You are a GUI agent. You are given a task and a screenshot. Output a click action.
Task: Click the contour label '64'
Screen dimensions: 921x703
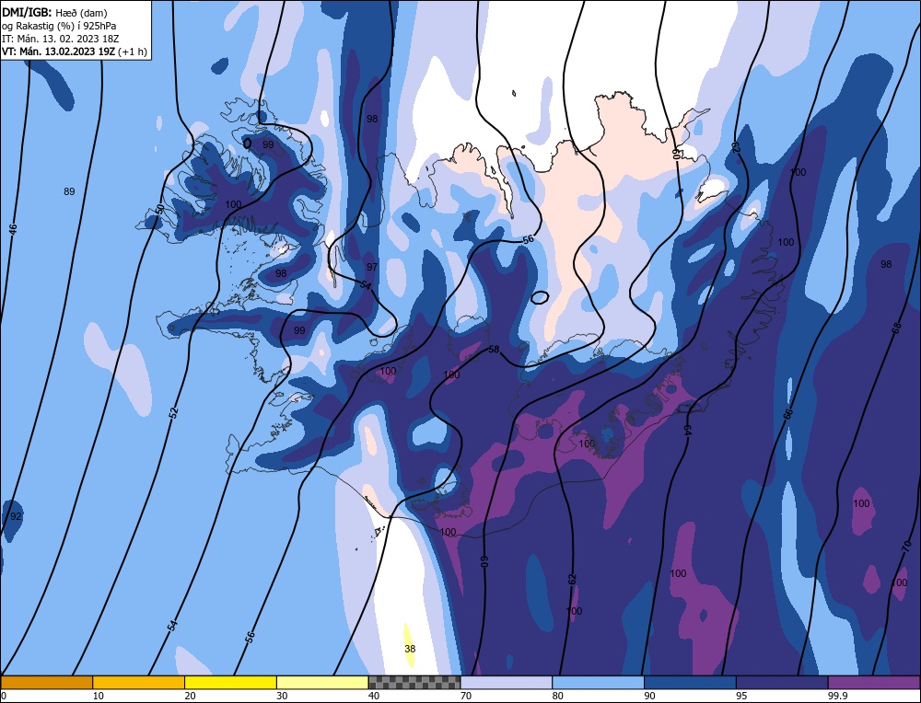click(x=687, y=429)
